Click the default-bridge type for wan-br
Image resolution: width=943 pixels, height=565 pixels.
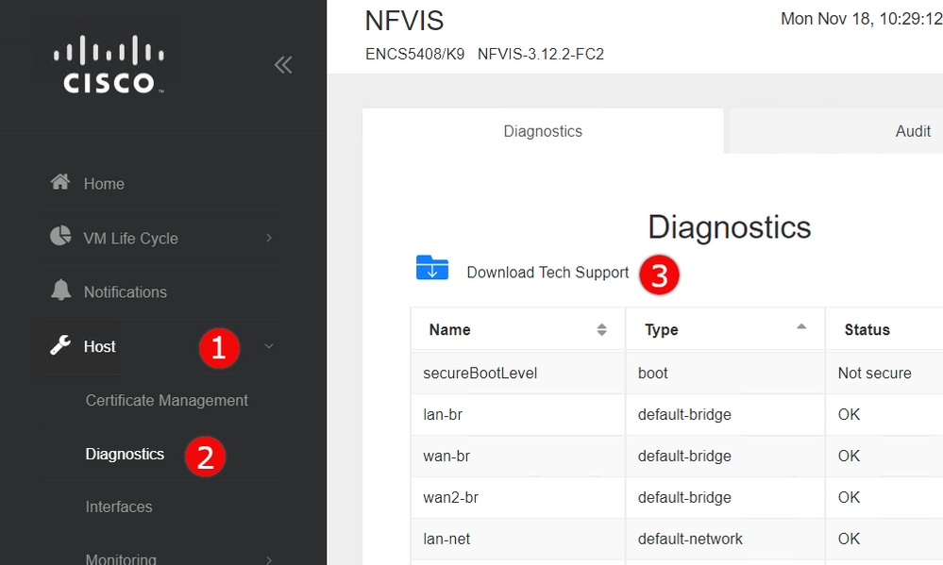click(x=725, y=457)
